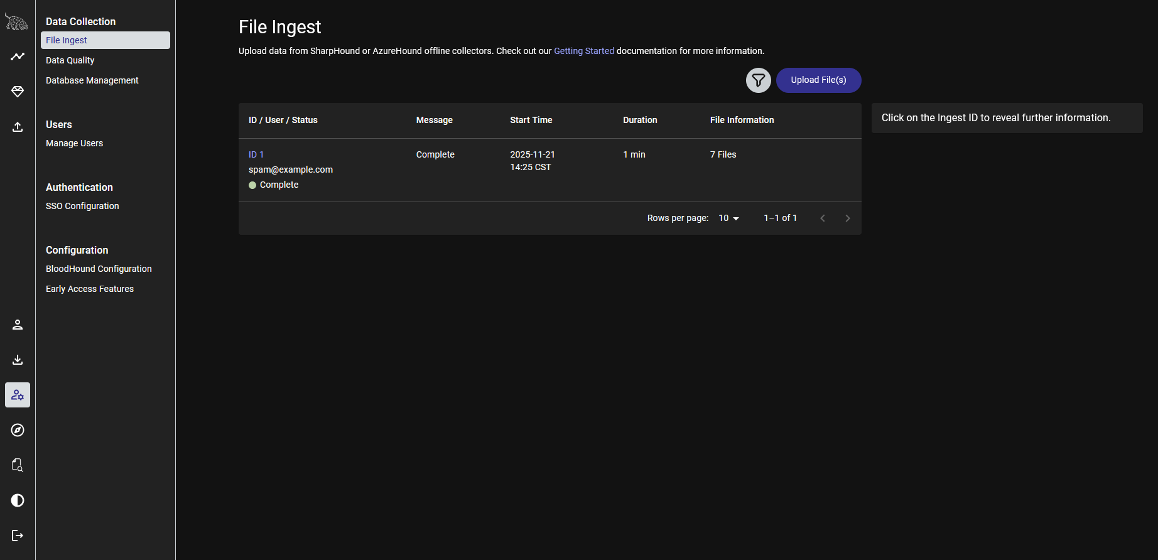Open the compass icon in sidebar
Screen dimensions: 1158x560
pyautogui.click(x=18, y=430)
